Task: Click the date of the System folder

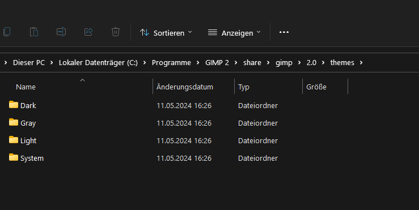Action: 184,158
